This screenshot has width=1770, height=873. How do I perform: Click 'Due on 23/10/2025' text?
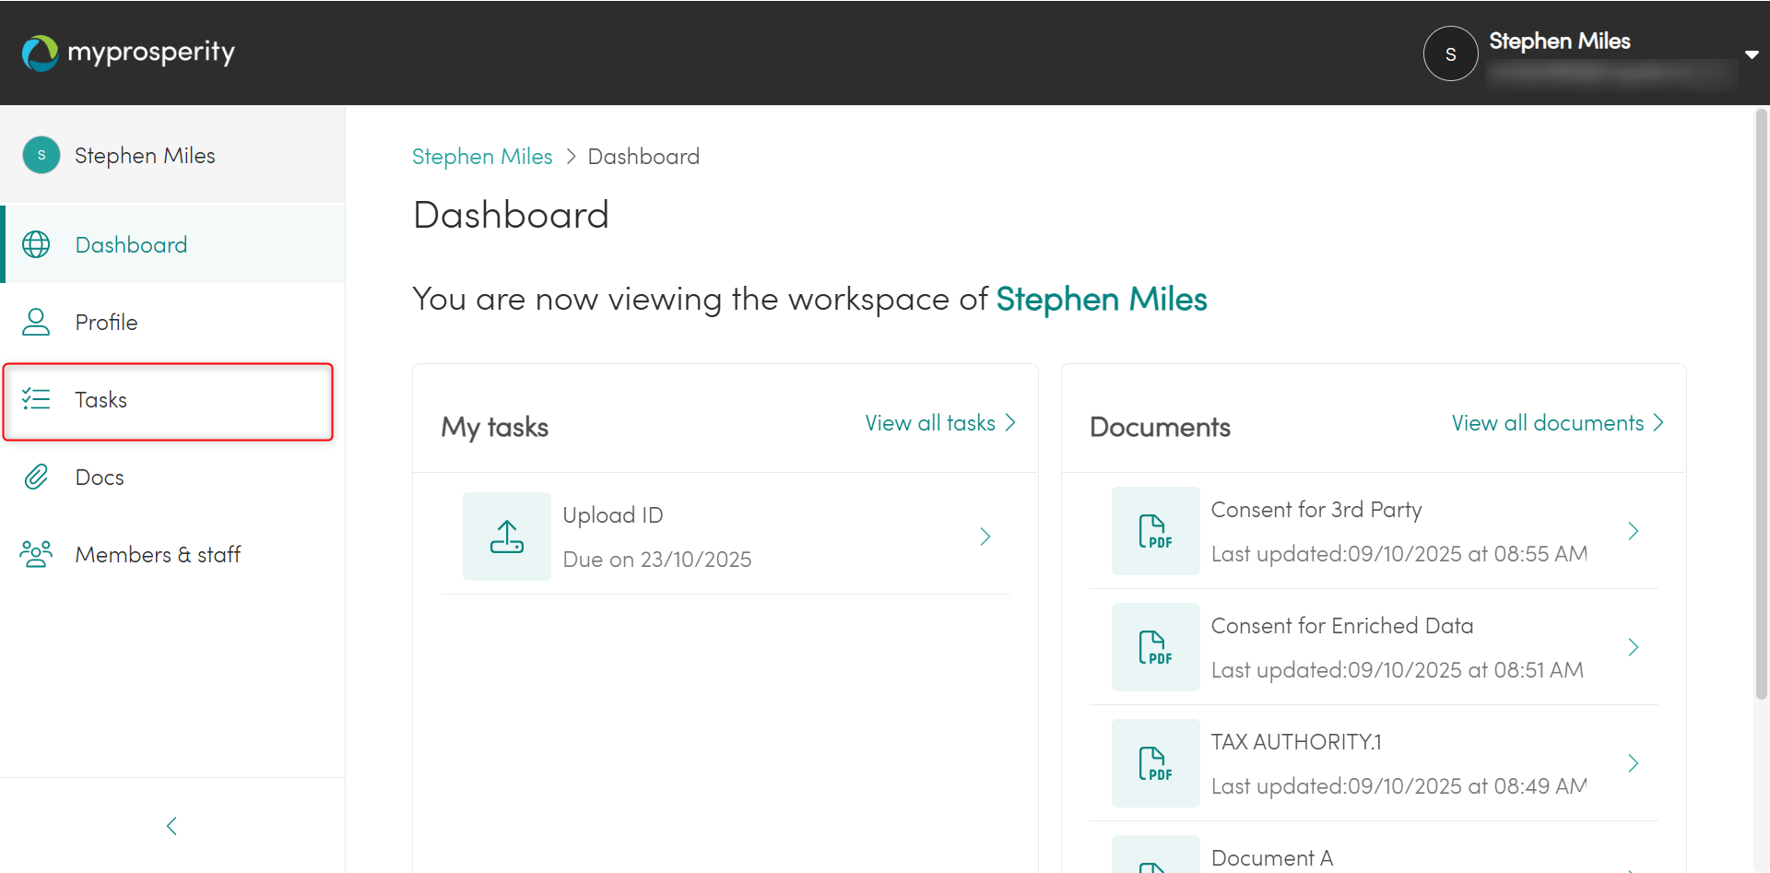[x=657, y=560]
